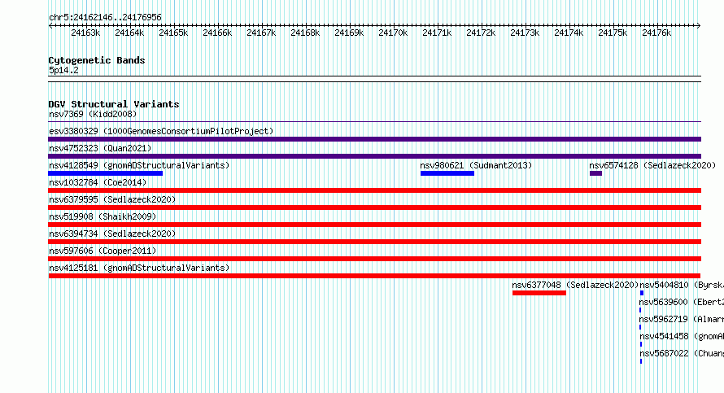The height and width of the screenshot is (393, 724).
Task: Click the red bar under nsv4125181
Action: [374, 276]
